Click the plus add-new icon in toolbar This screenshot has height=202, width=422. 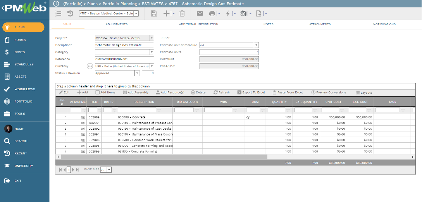167,14
